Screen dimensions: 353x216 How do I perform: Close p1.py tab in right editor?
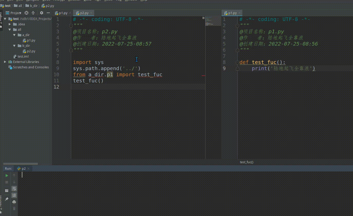(x=239, y=13)
